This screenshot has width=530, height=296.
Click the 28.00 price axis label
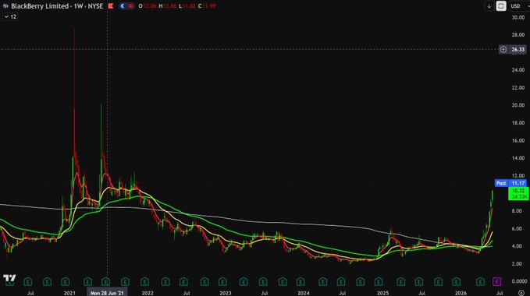click(x=518, y=35)
